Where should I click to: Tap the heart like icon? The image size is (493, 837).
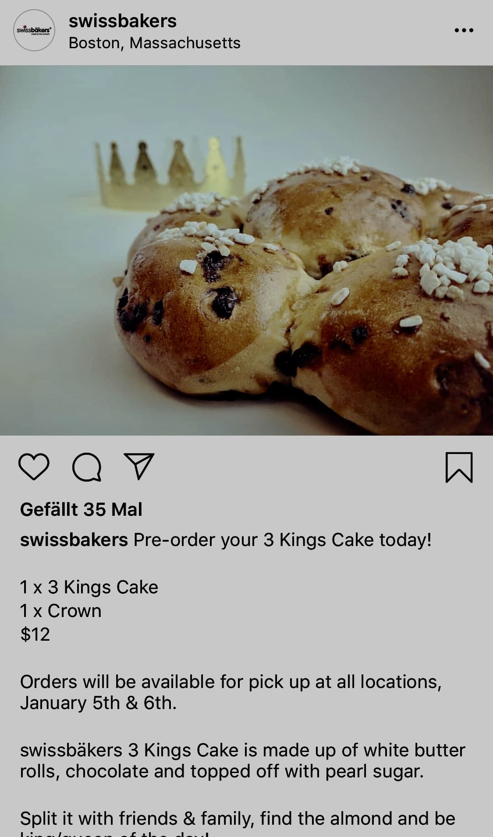tap(34, 467)
